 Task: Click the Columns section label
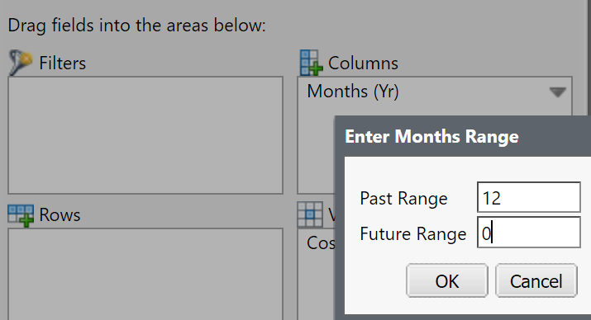tap(363, 63)
